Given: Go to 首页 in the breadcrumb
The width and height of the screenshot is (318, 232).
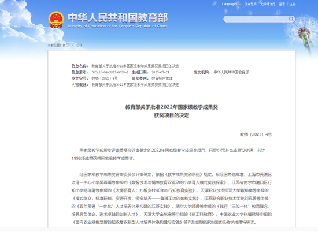Looking at the screenshot, I should tap(65, 45).
